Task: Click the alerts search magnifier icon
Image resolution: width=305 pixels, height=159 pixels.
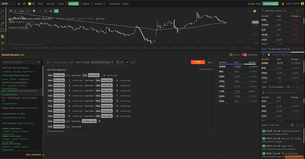Action: (x=292, y=125)
